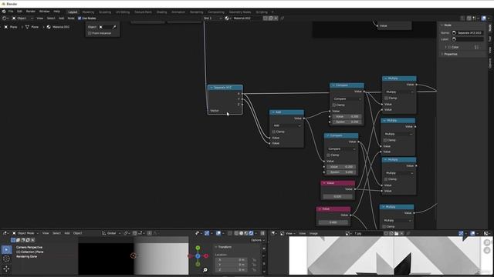This screenshot has width=494, height=277.
Task: Collapse the Node panel in the sidebar
Action: (442, 25)
